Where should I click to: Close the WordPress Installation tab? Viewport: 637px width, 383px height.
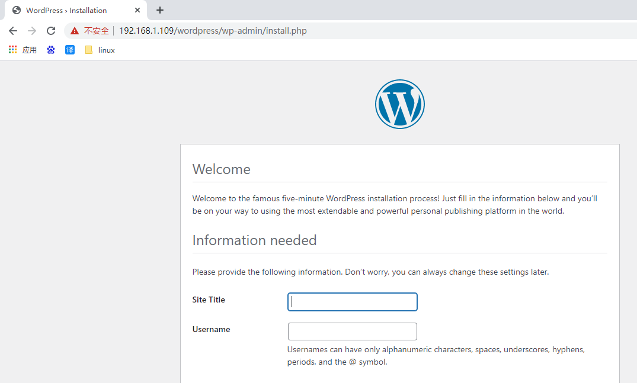137,10
